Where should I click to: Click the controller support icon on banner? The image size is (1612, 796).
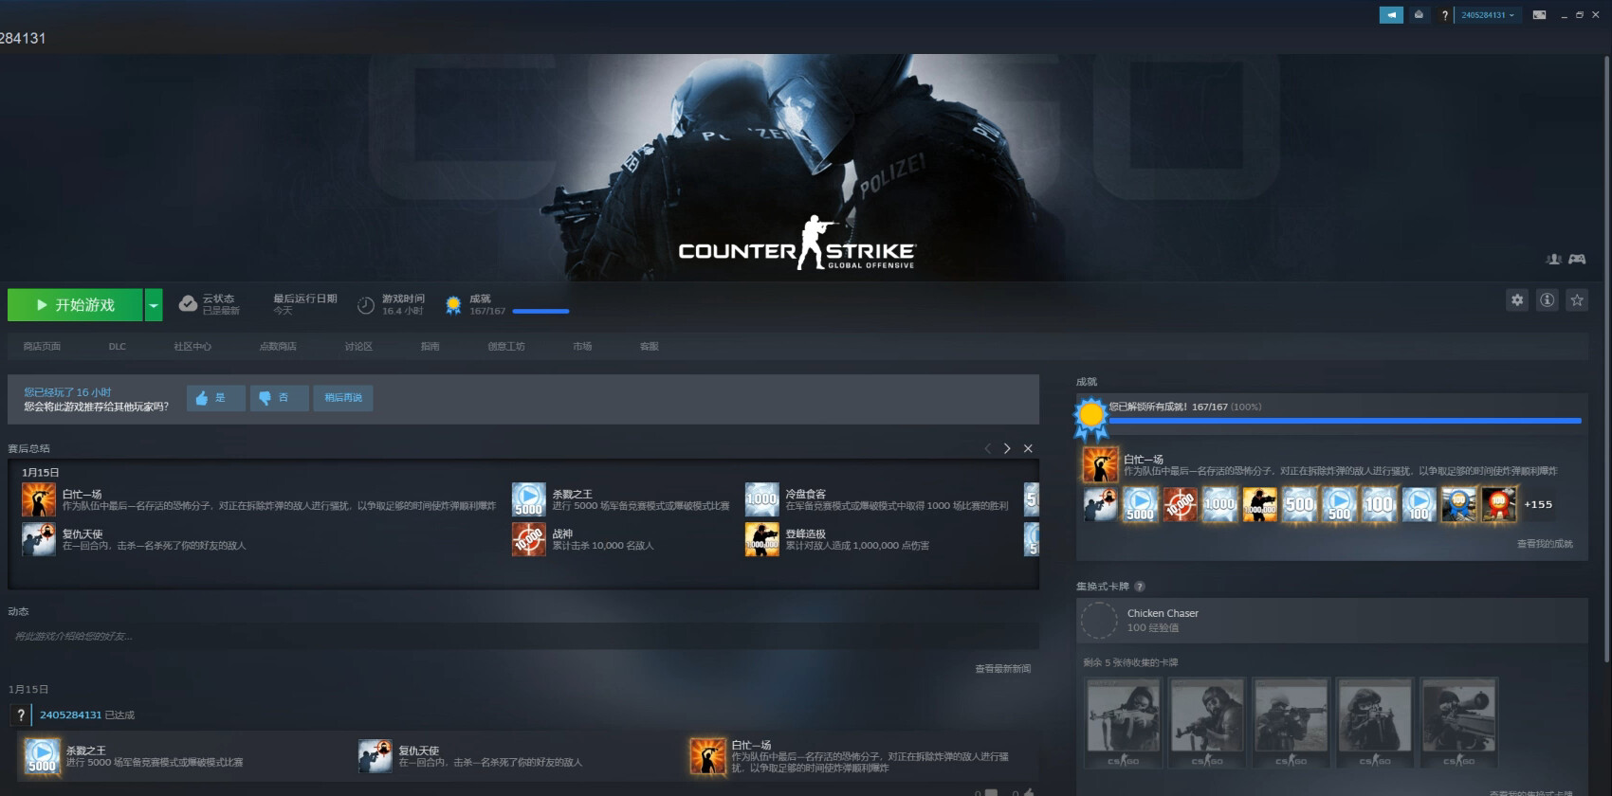1577,259
